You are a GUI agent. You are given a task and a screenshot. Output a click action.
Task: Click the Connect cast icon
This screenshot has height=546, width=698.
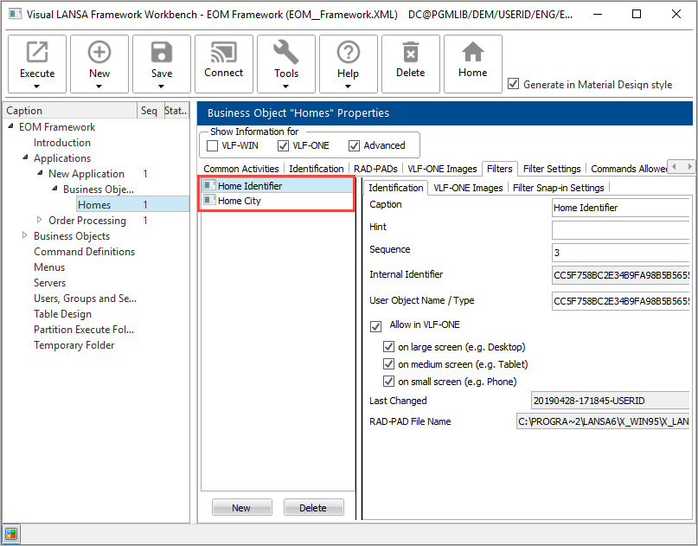click(224, 54)
